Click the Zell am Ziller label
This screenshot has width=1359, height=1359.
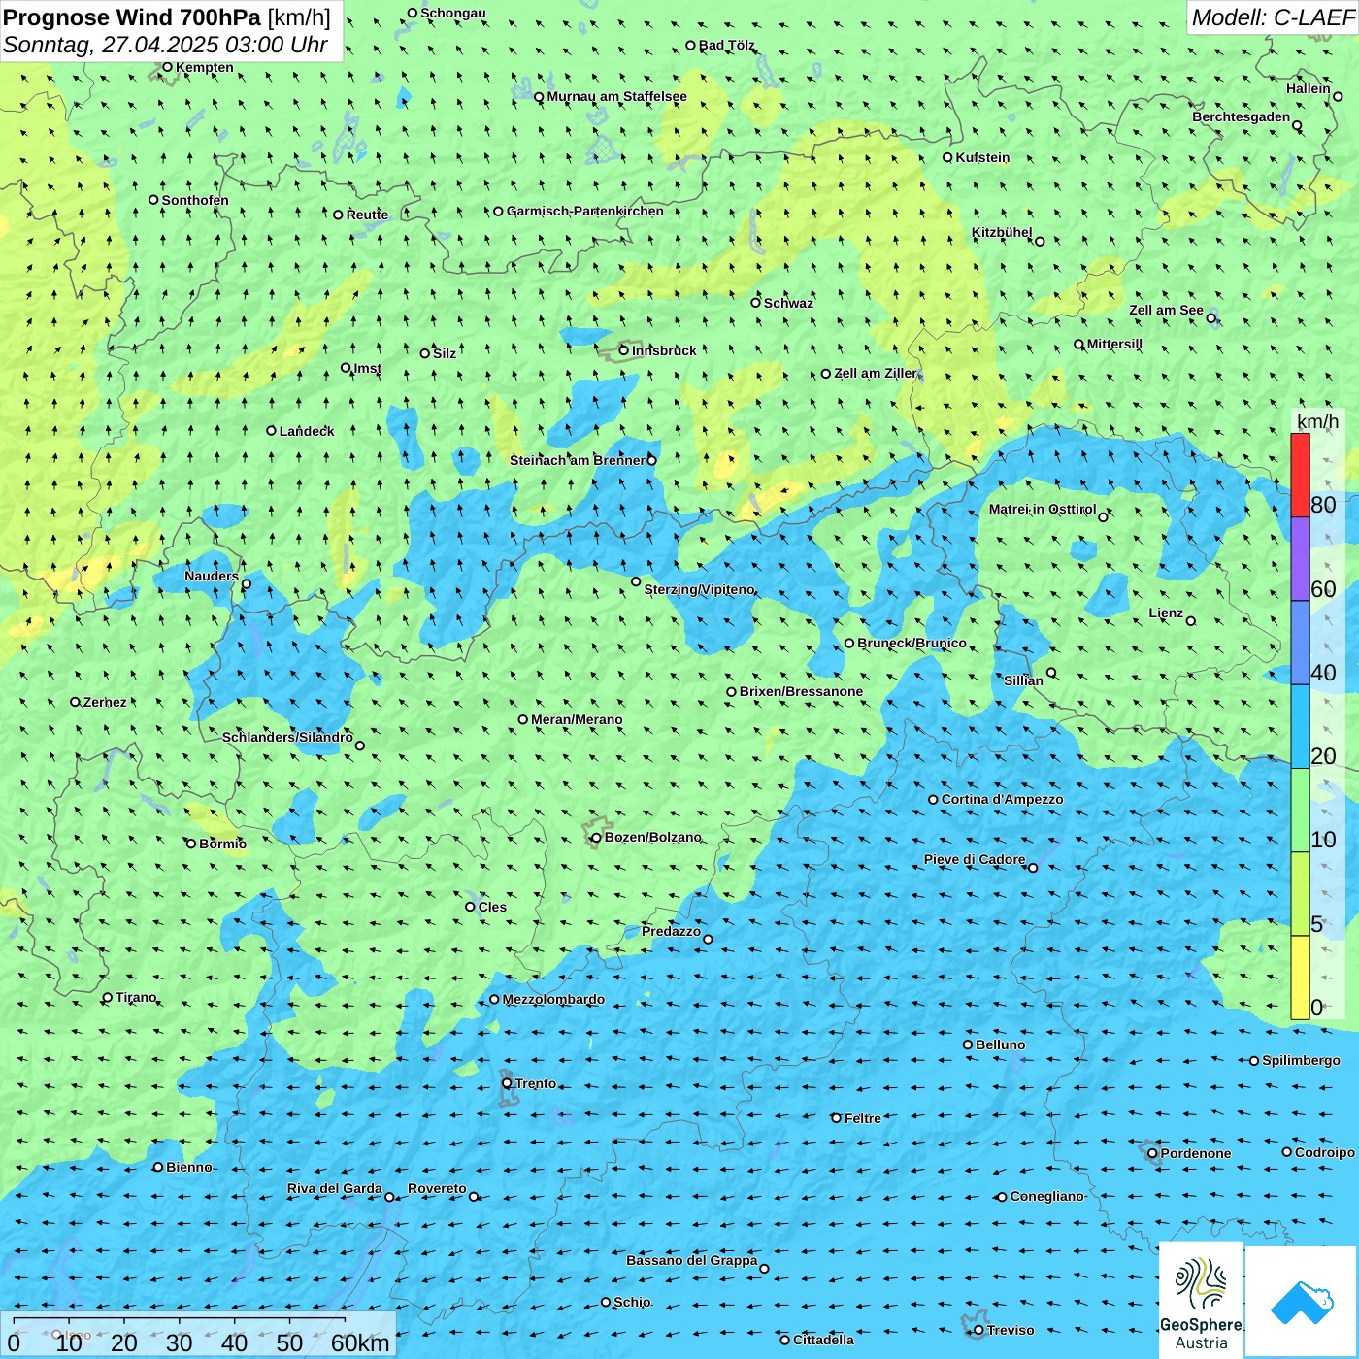[x=876, y=373]
